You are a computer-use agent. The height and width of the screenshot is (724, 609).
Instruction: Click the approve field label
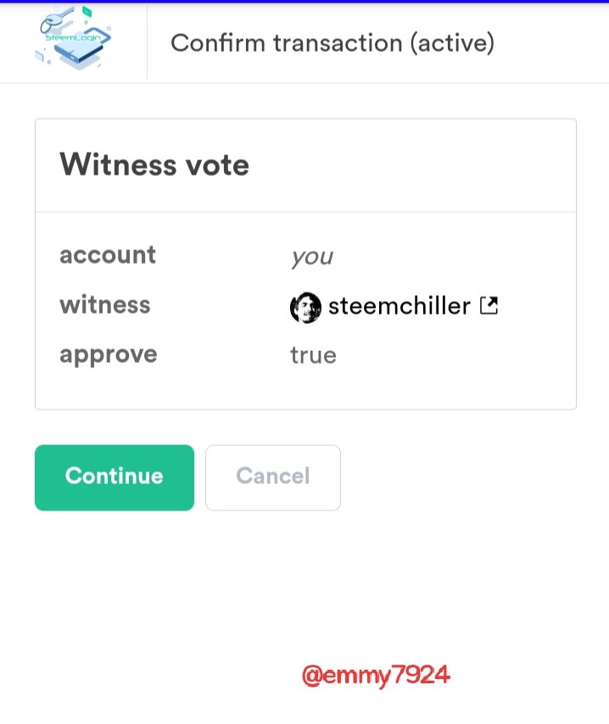click(x=109, y=355)
